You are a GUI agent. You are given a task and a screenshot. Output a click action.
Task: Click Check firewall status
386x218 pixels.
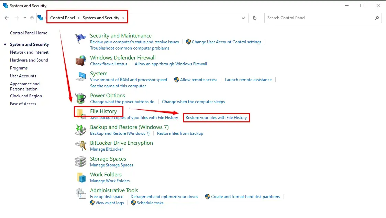[x=109, y=64]
